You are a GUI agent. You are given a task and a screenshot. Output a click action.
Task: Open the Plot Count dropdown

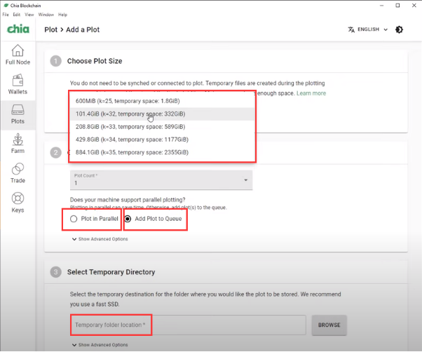click(x=161, y=180)
